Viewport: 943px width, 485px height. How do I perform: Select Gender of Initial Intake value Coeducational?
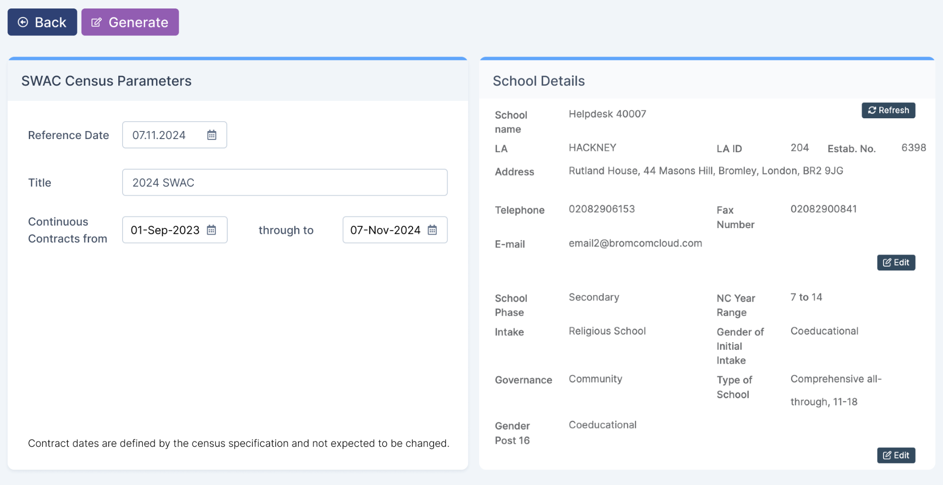tap(824, 331)
